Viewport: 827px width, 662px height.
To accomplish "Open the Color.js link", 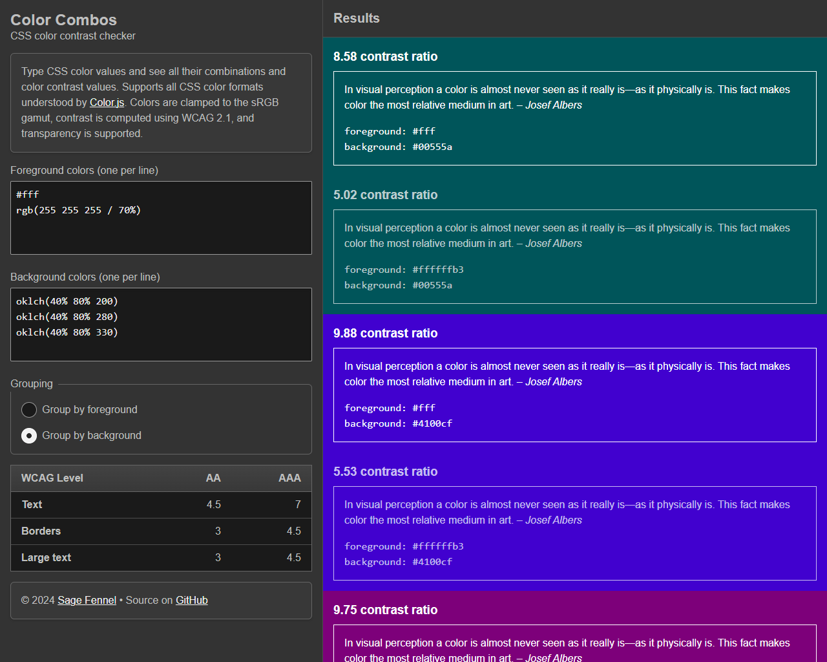I will (107, 102).
